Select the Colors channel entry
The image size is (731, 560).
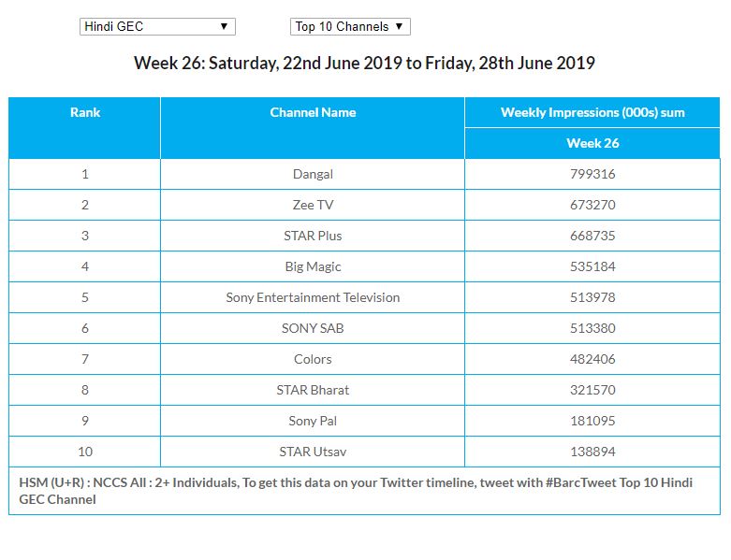click(x=313, y=359)
